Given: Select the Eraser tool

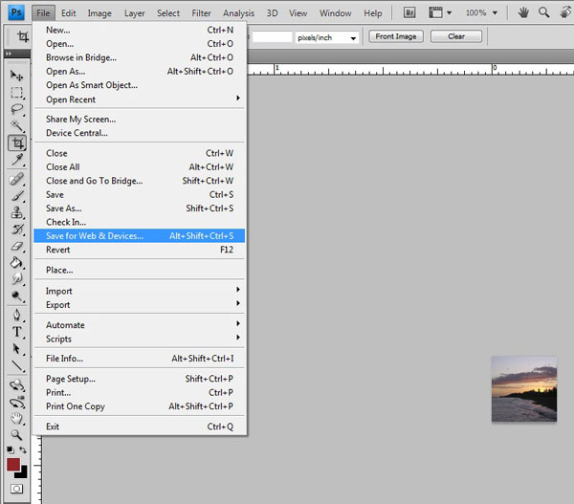Looking at the screenshot, I should tap(17, 246).
